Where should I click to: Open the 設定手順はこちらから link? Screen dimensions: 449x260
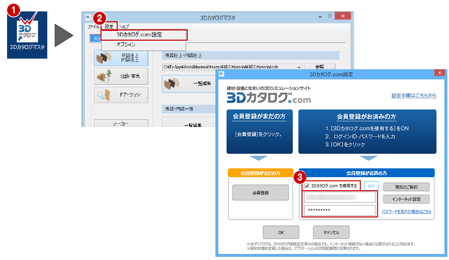click(414, 95)
